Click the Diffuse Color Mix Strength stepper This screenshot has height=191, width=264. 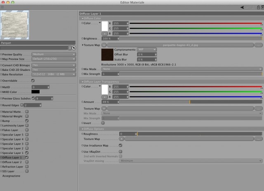(x=118, y=74)
